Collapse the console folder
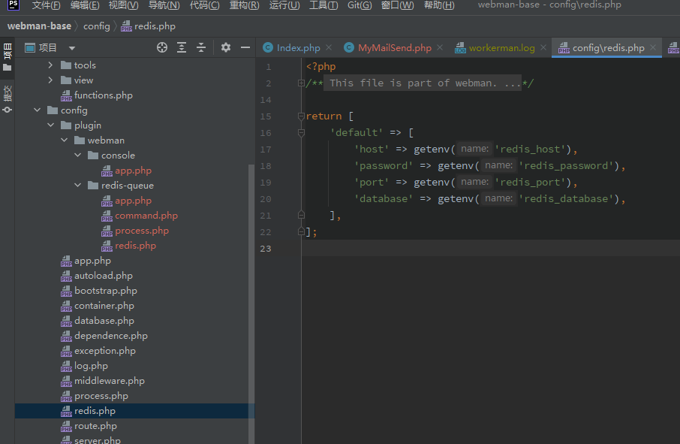 pos(77,156)
